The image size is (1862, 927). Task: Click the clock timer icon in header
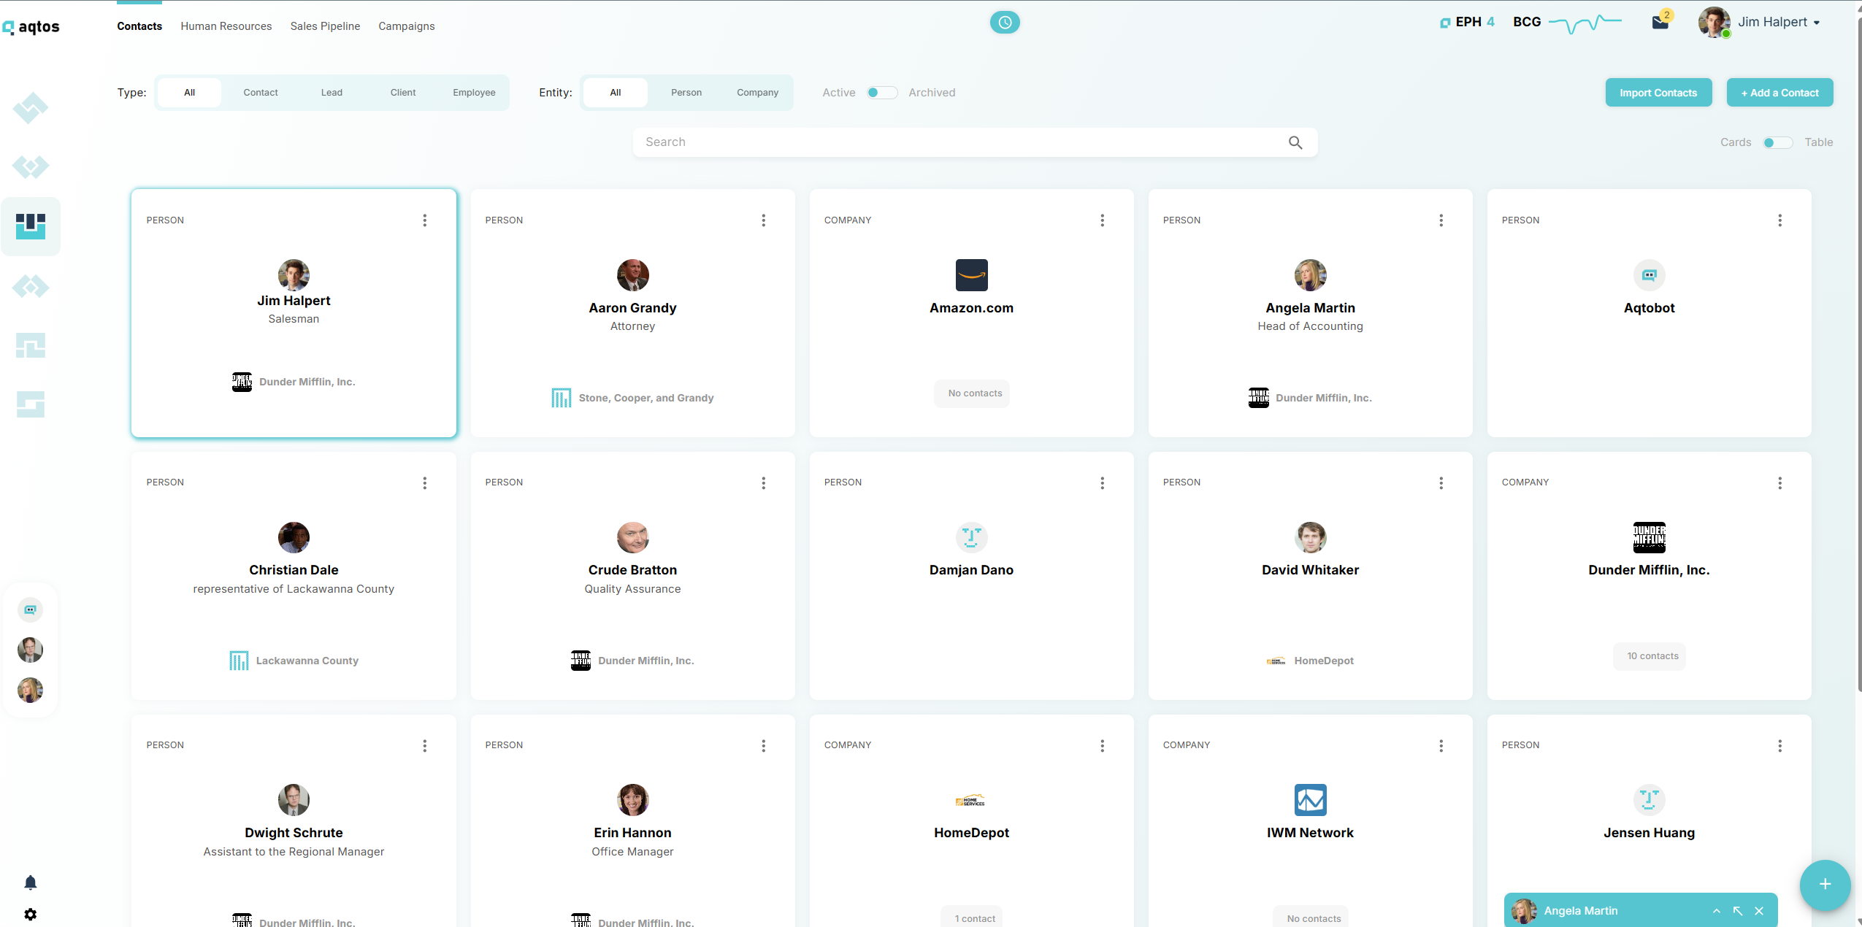pos(1005,23)
